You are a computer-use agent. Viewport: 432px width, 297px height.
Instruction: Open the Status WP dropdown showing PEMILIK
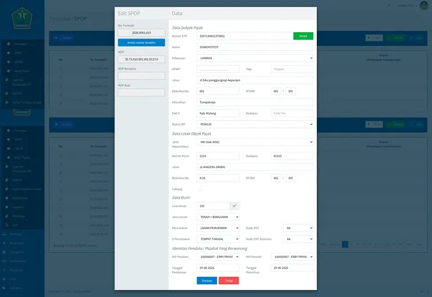[x=255, y=124]
